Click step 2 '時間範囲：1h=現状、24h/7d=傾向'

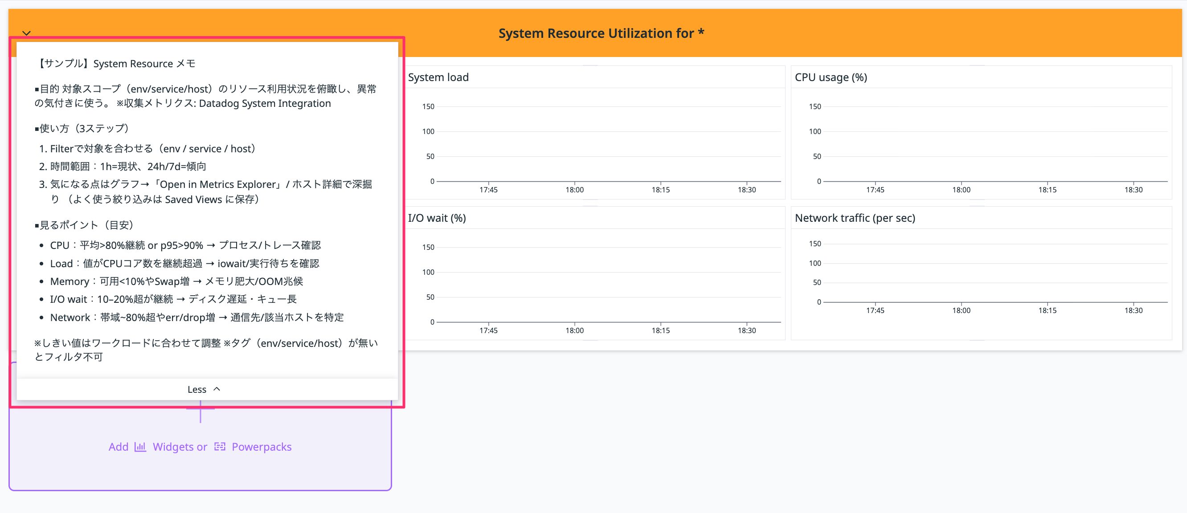pos(128,166)
